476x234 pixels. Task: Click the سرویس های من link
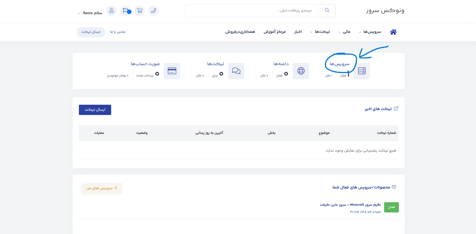click(x=101, y=188)
